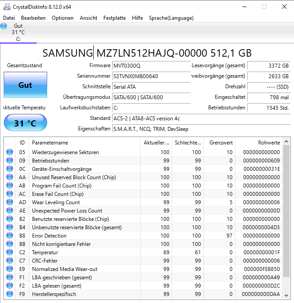Viewport: 294px width, 303px height.
Task: Click the scrollbar up arrow in SMART list
Action: pos(286,142)
